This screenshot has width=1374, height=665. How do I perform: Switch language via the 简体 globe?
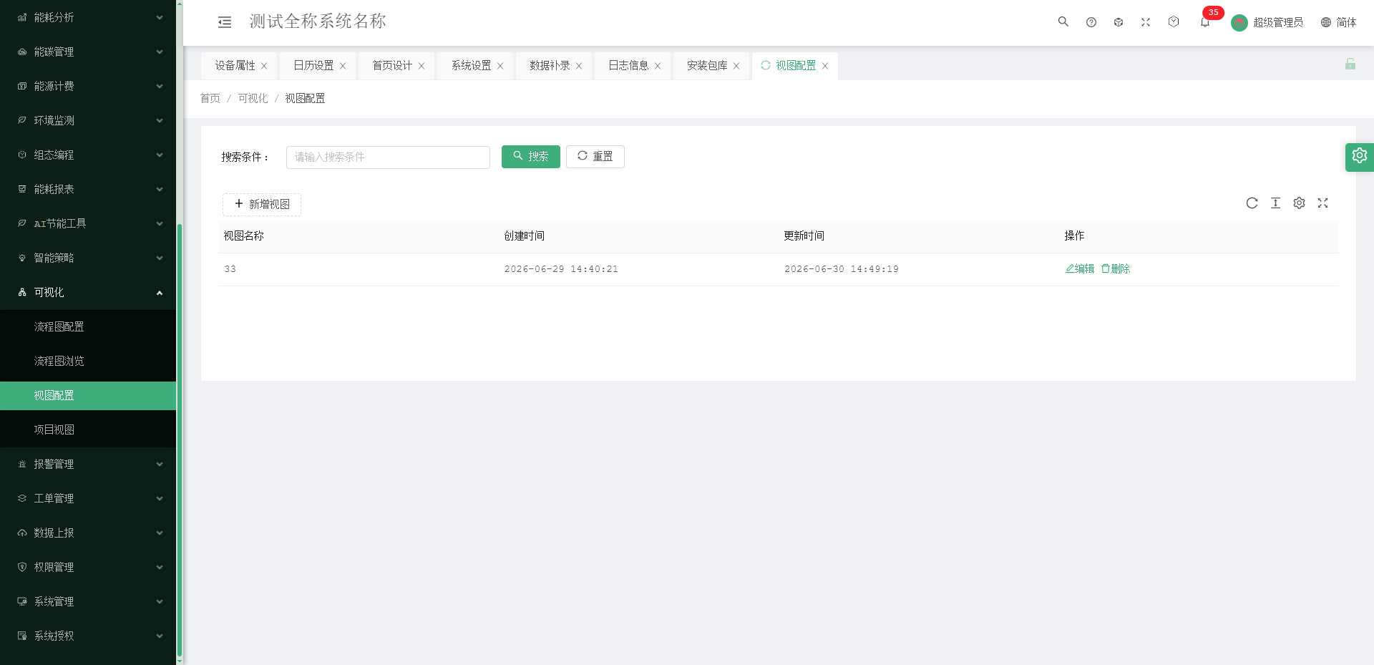coord(1338,22)
